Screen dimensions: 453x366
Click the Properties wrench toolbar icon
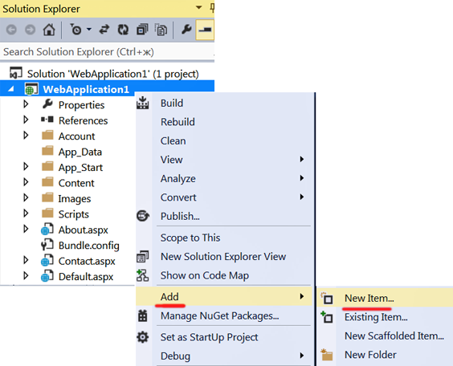[186, 29]
